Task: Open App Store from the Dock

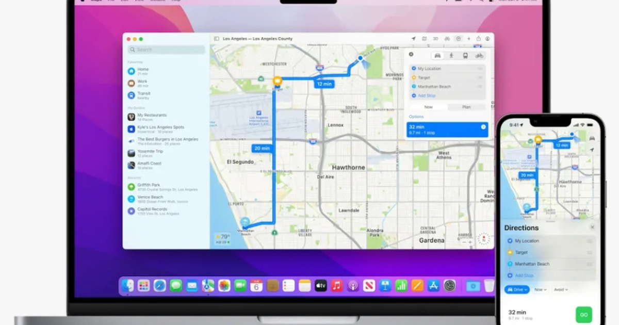Action: (433, 285)
